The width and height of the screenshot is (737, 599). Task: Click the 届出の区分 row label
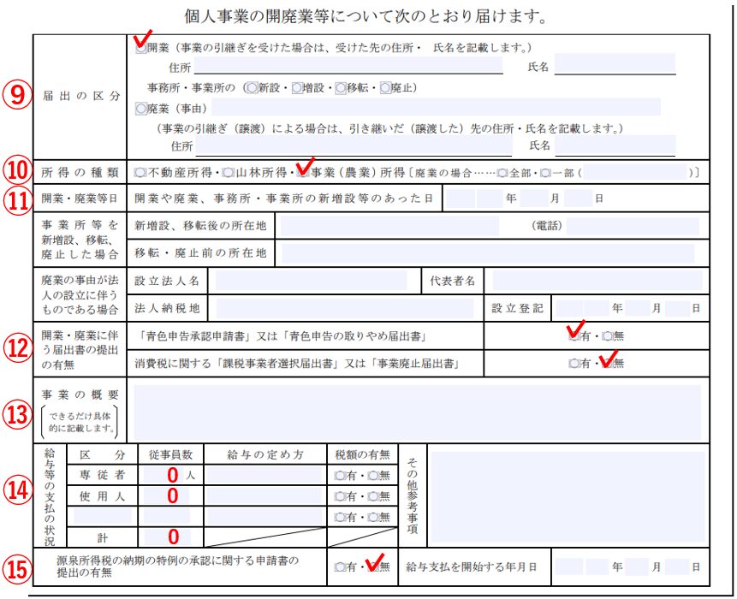[81, 97]
